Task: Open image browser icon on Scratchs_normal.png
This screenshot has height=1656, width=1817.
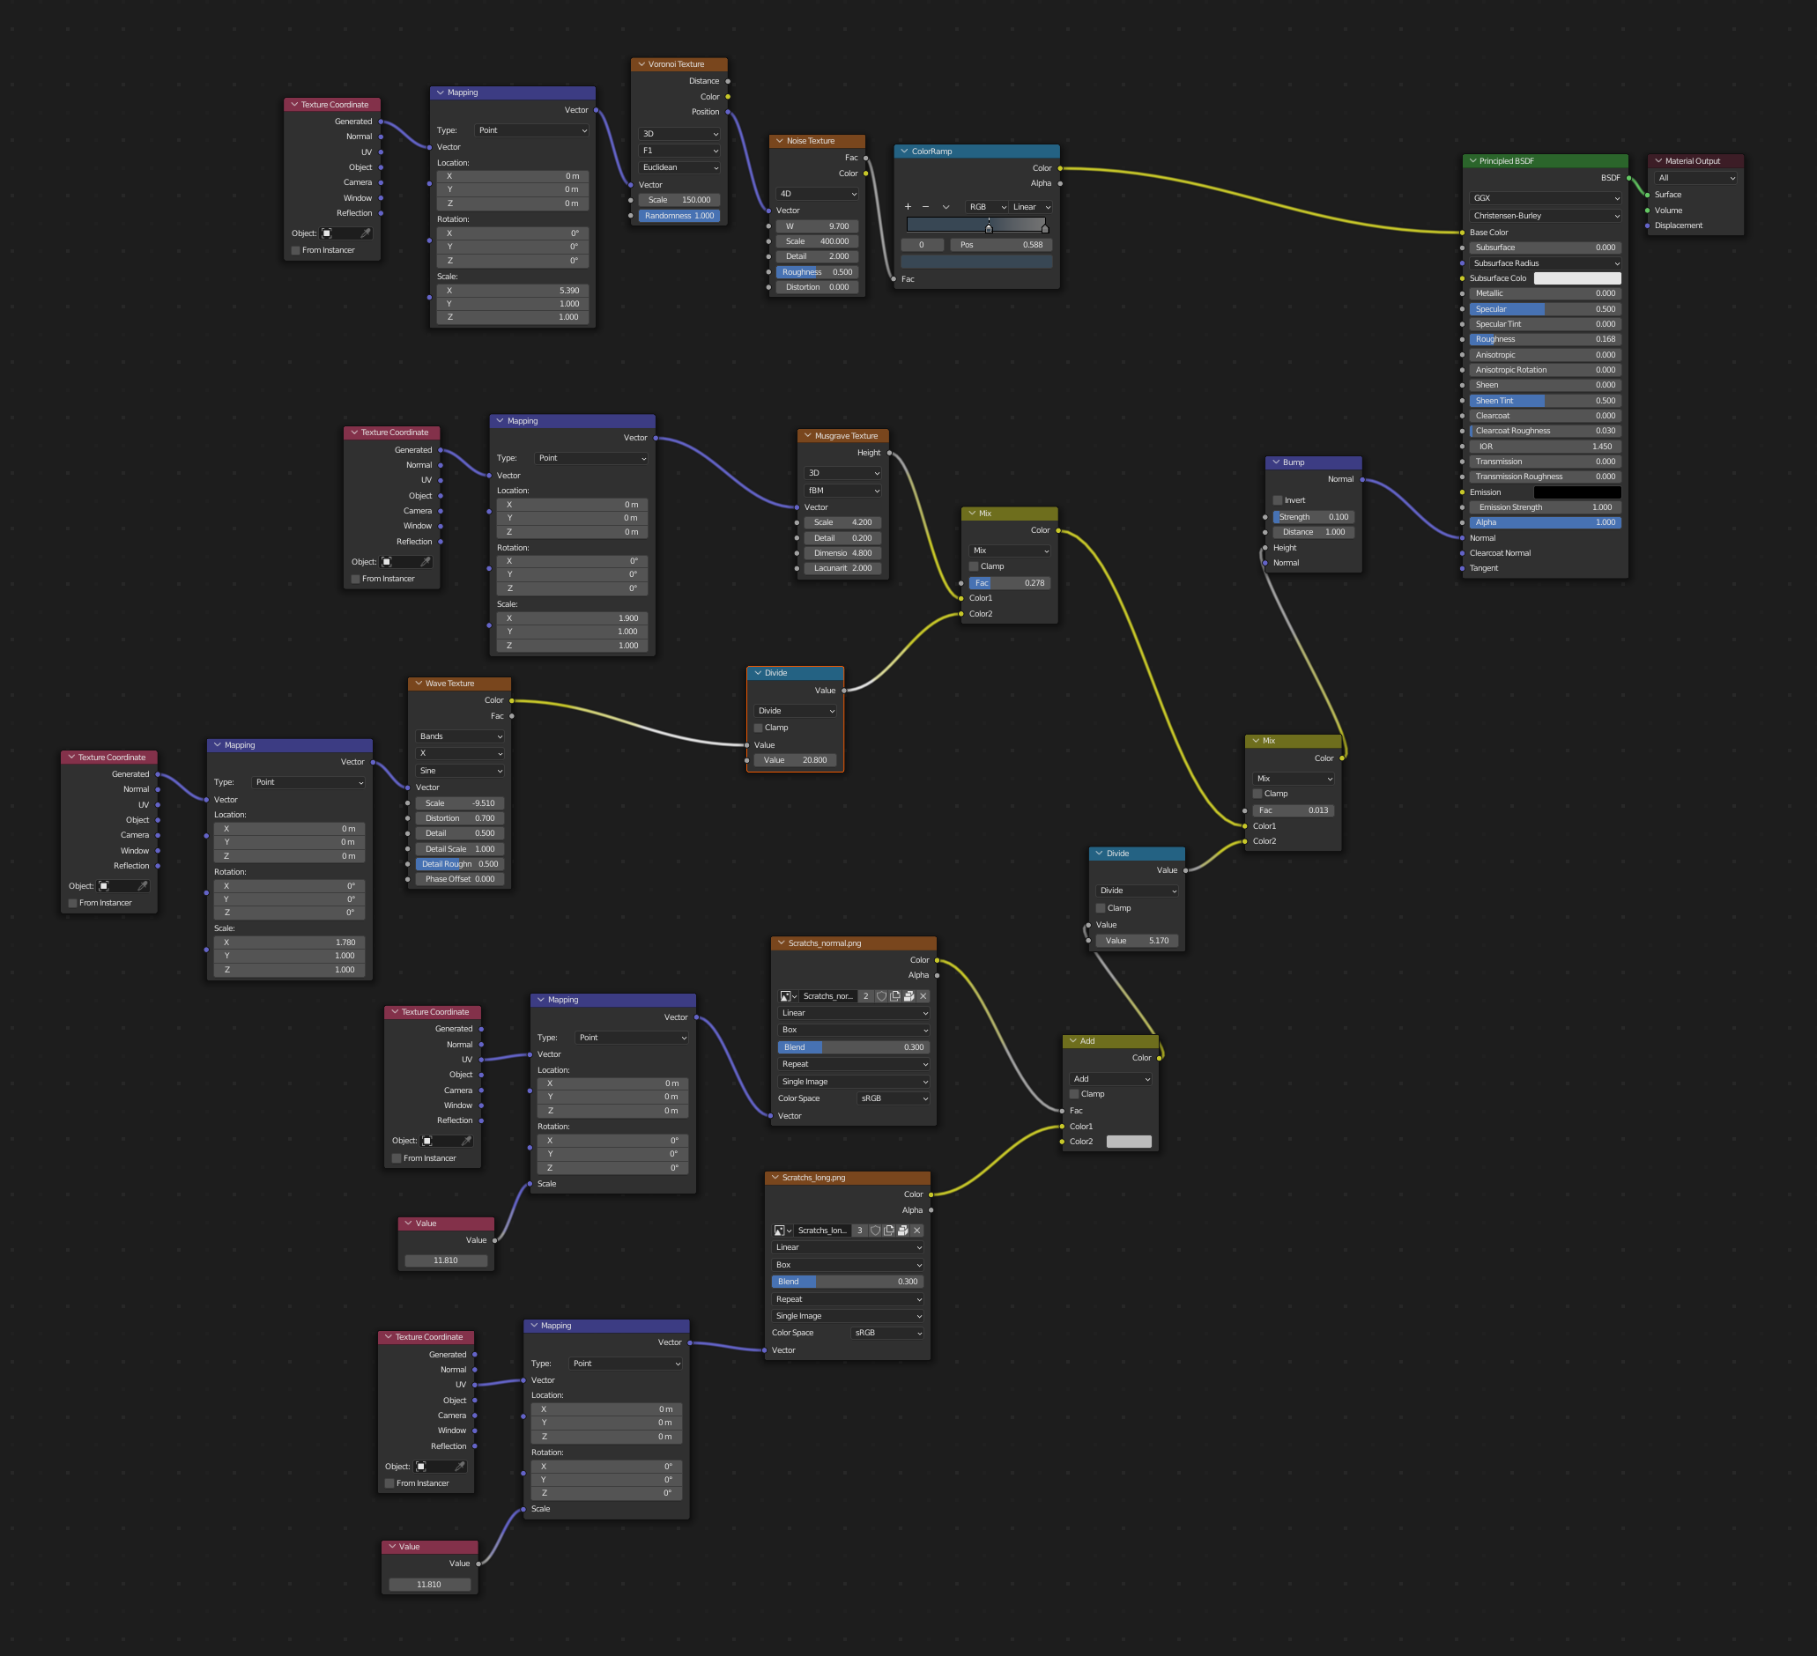Action: click(x=788, y=995)
